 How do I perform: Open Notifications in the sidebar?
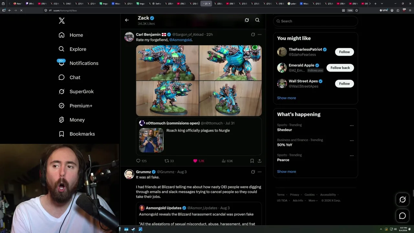click(78, 63)
